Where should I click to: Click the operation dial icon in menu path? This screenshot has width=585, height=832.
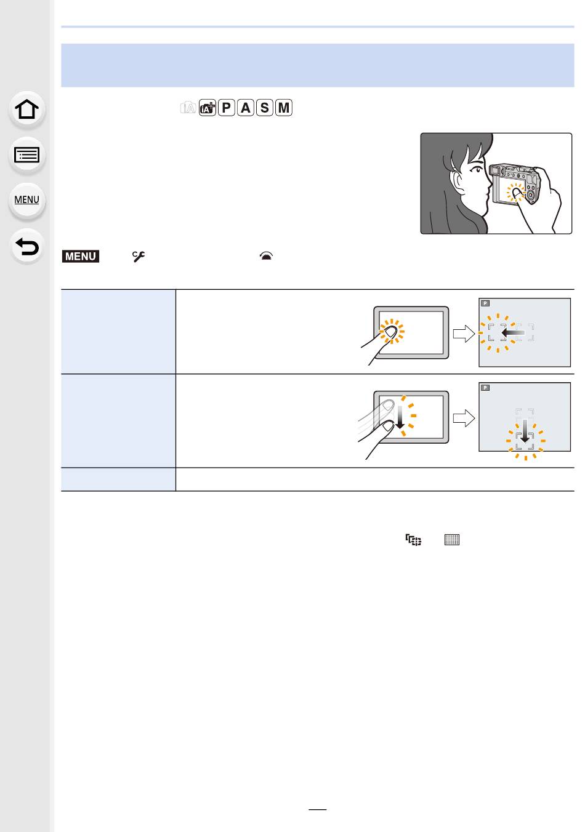click(x=265, y=257)
